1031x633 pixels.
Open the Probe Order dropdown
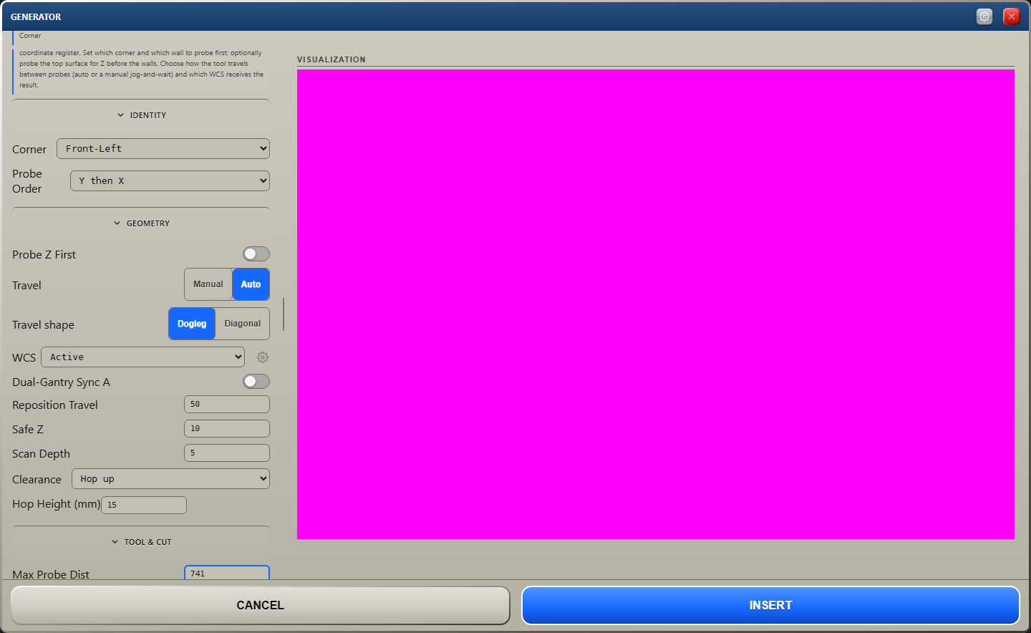170,181
